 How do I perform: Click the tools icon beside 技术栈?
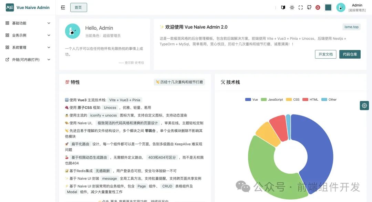tap(223, 82)
